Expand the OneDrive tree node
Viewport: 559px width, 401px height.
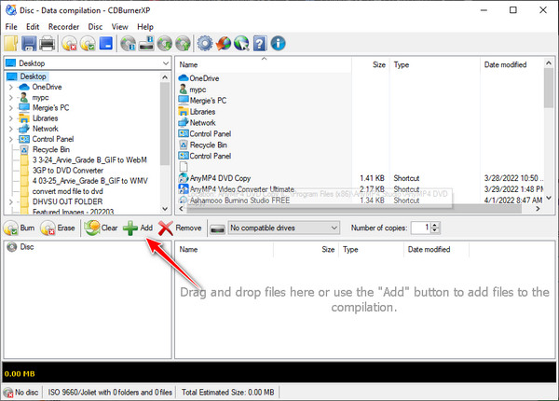coord(10,87)
